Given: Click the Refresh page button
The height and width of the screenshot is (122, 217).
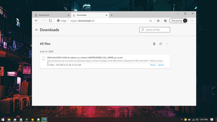Looking at the screenshot, I should 50,21.
